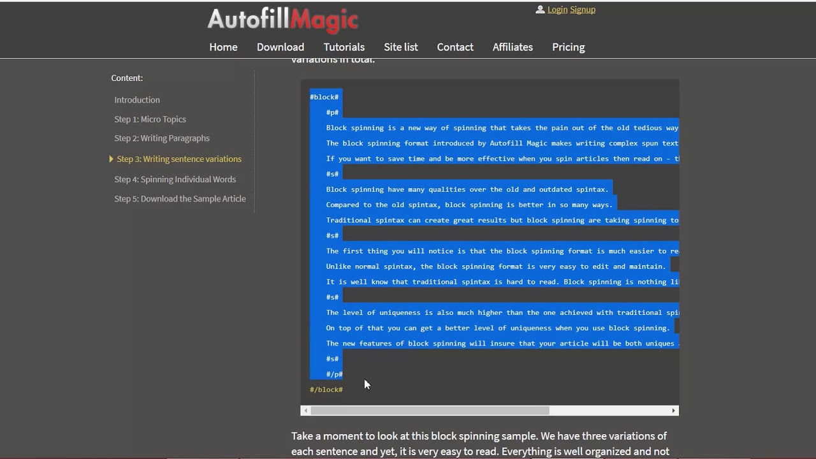Click the Autofill Magic logo
Image resolution: width=816 pixels, height=459 pixels.
pos(282,19)
